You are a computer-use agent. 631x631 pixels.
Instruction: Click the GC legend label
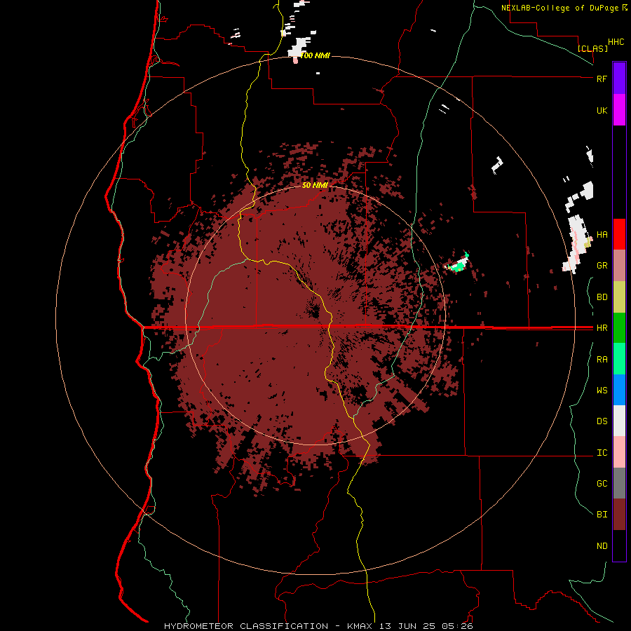(x=602, y=484)
